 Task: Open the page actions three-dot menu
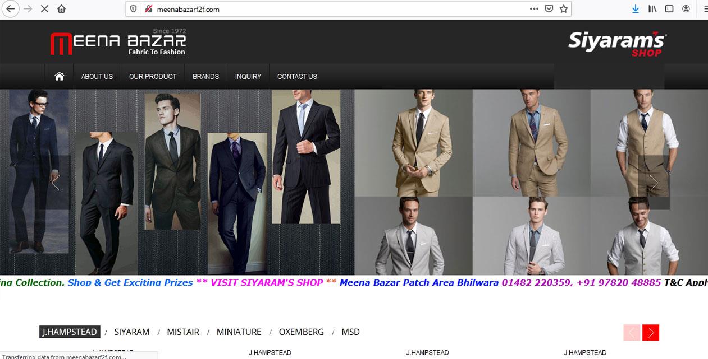pos(534,9)
